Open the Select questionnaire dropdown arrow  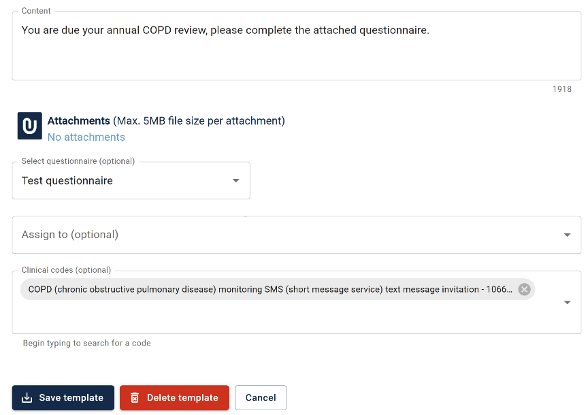click(x=236, y=181)
